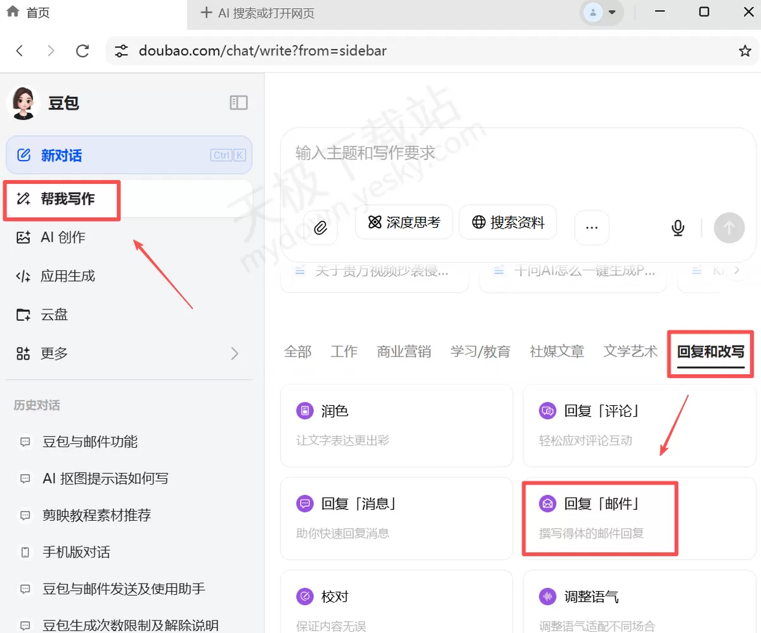The height and width of the screenshot is (633, 761).
Task: Switch to the 文学艺术 tab
Action: tap(630, 351)
